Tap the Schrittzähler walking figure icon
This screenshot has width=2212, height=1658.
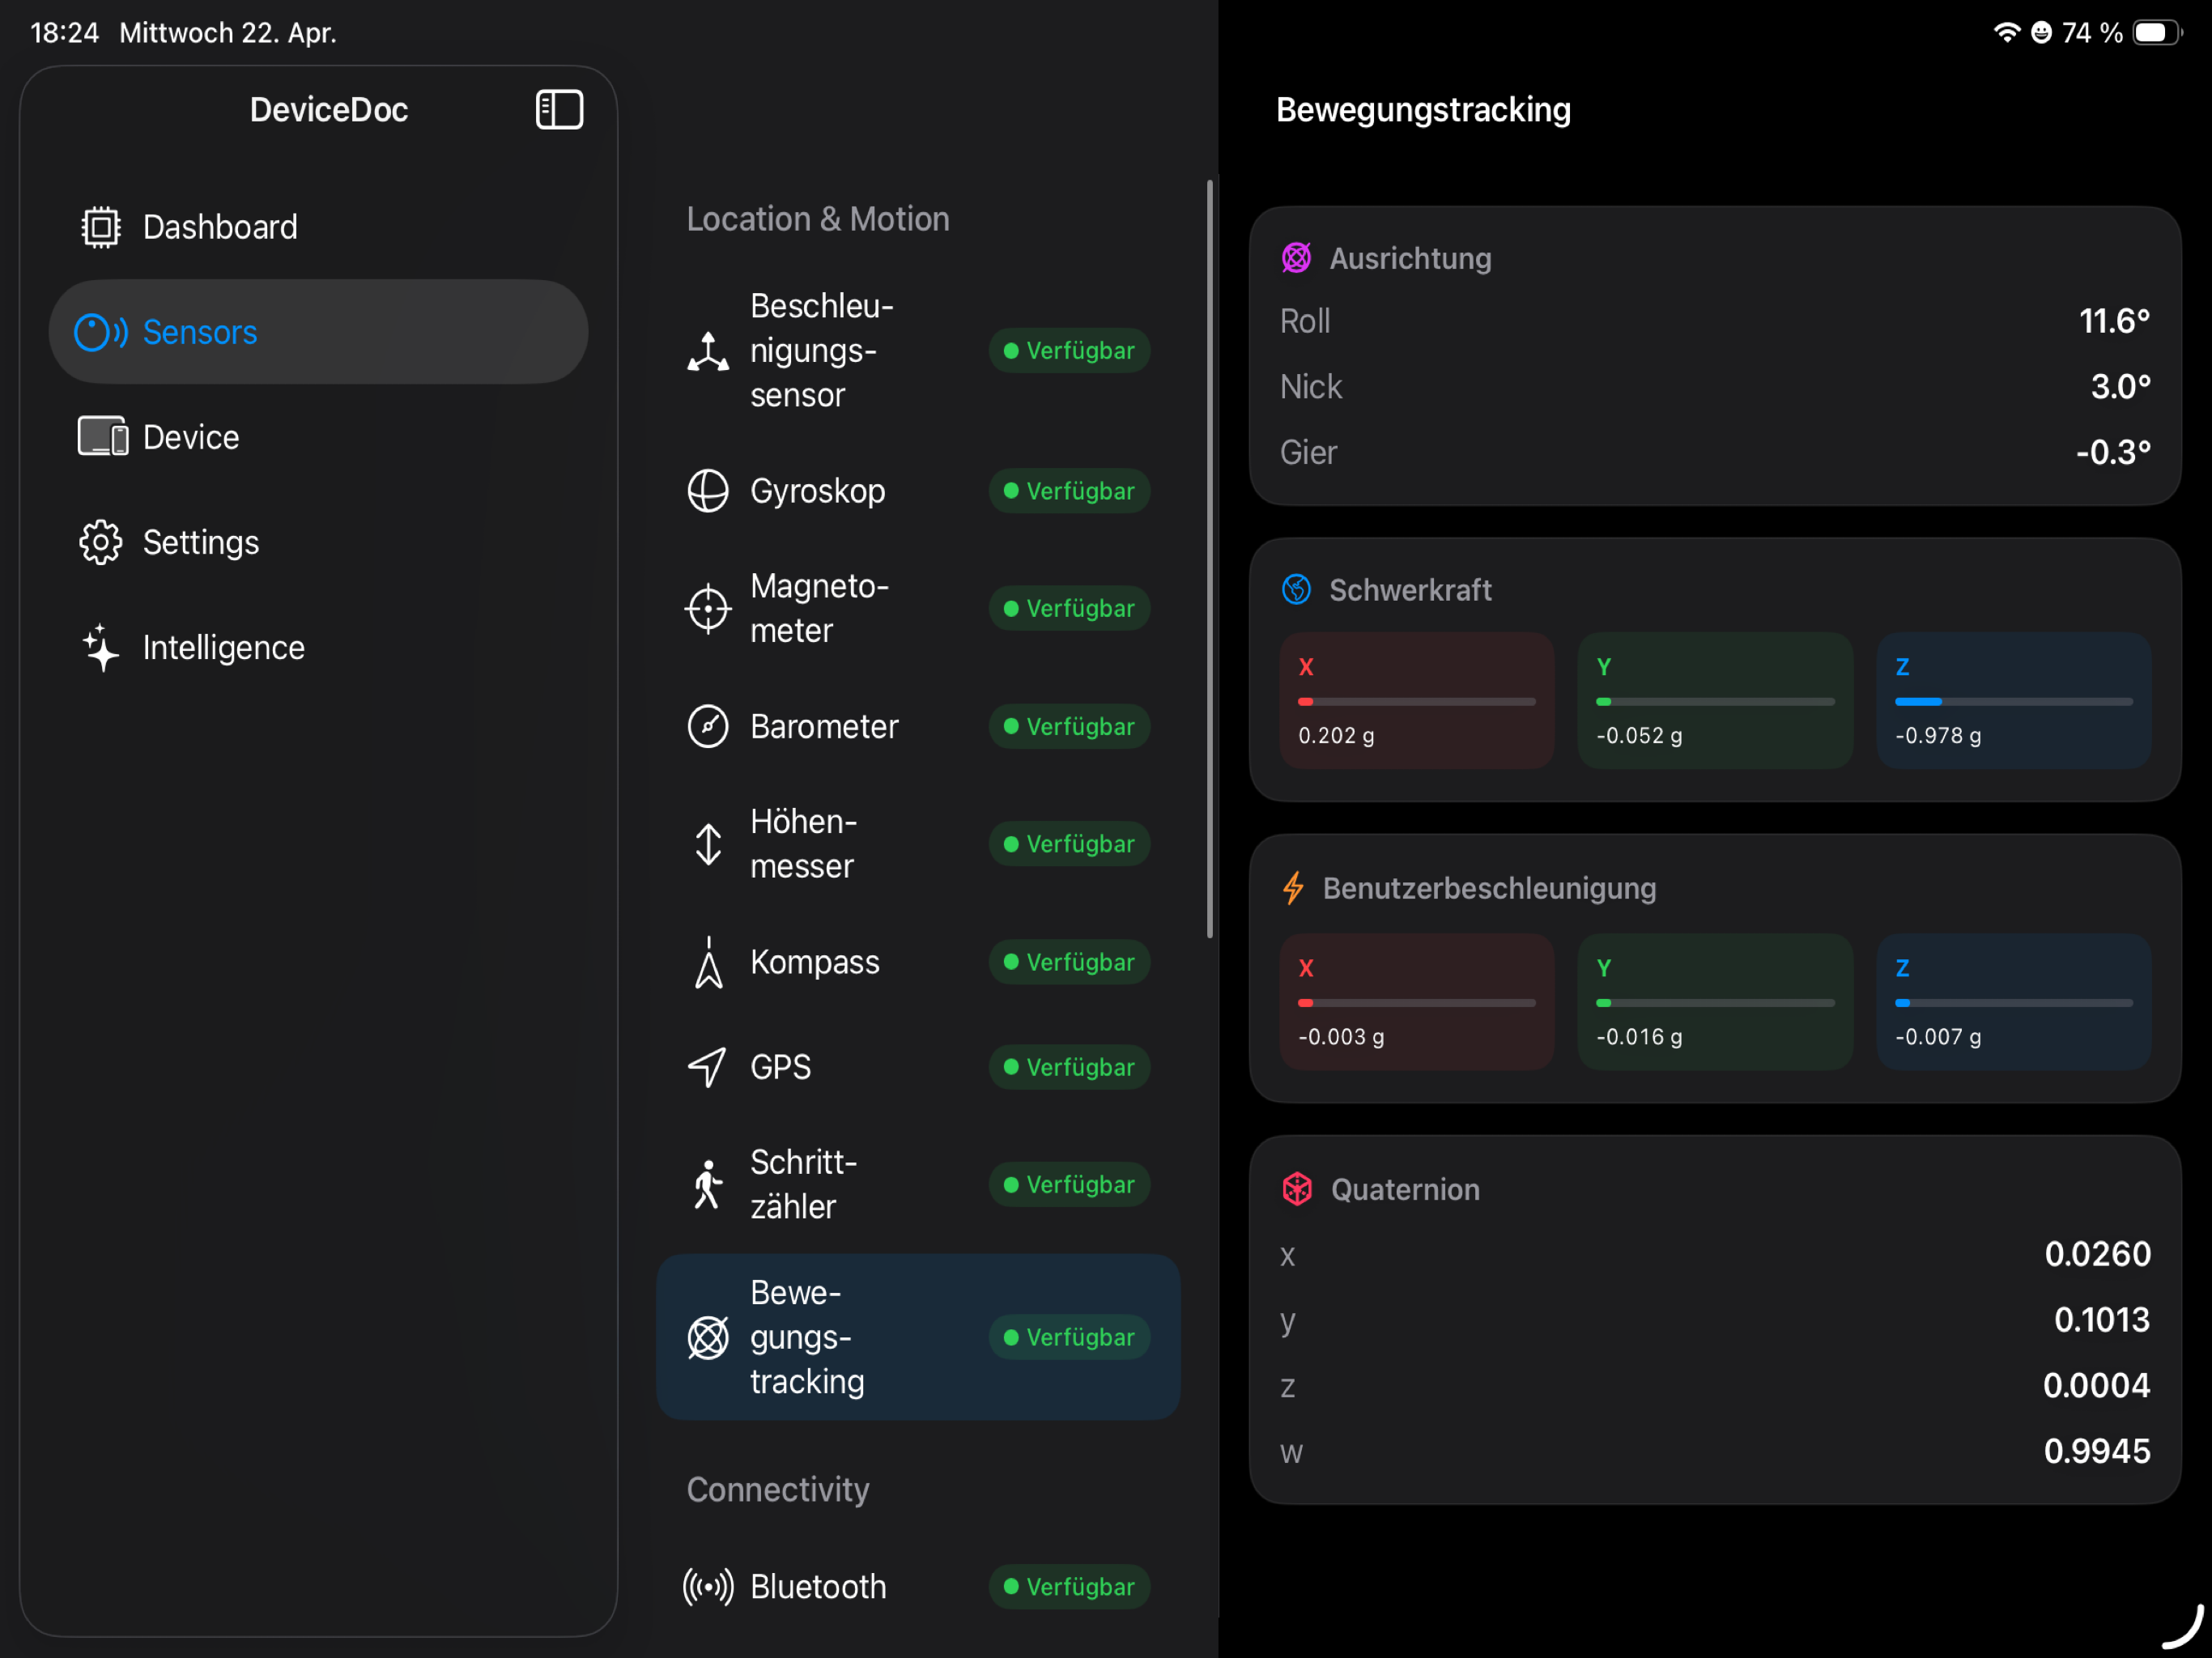(x=708, y=1185)
